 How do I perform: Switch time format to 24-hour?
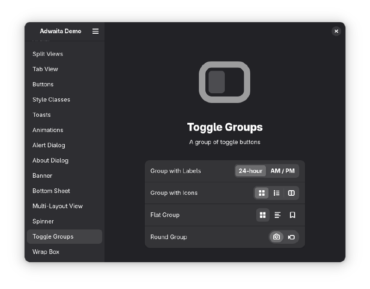pyautogui.click(x=250, y=171)
